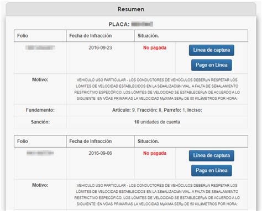Viewport: 262px width, 211px height.
Task: Select first No pagada status text
Action: (155, 48)
